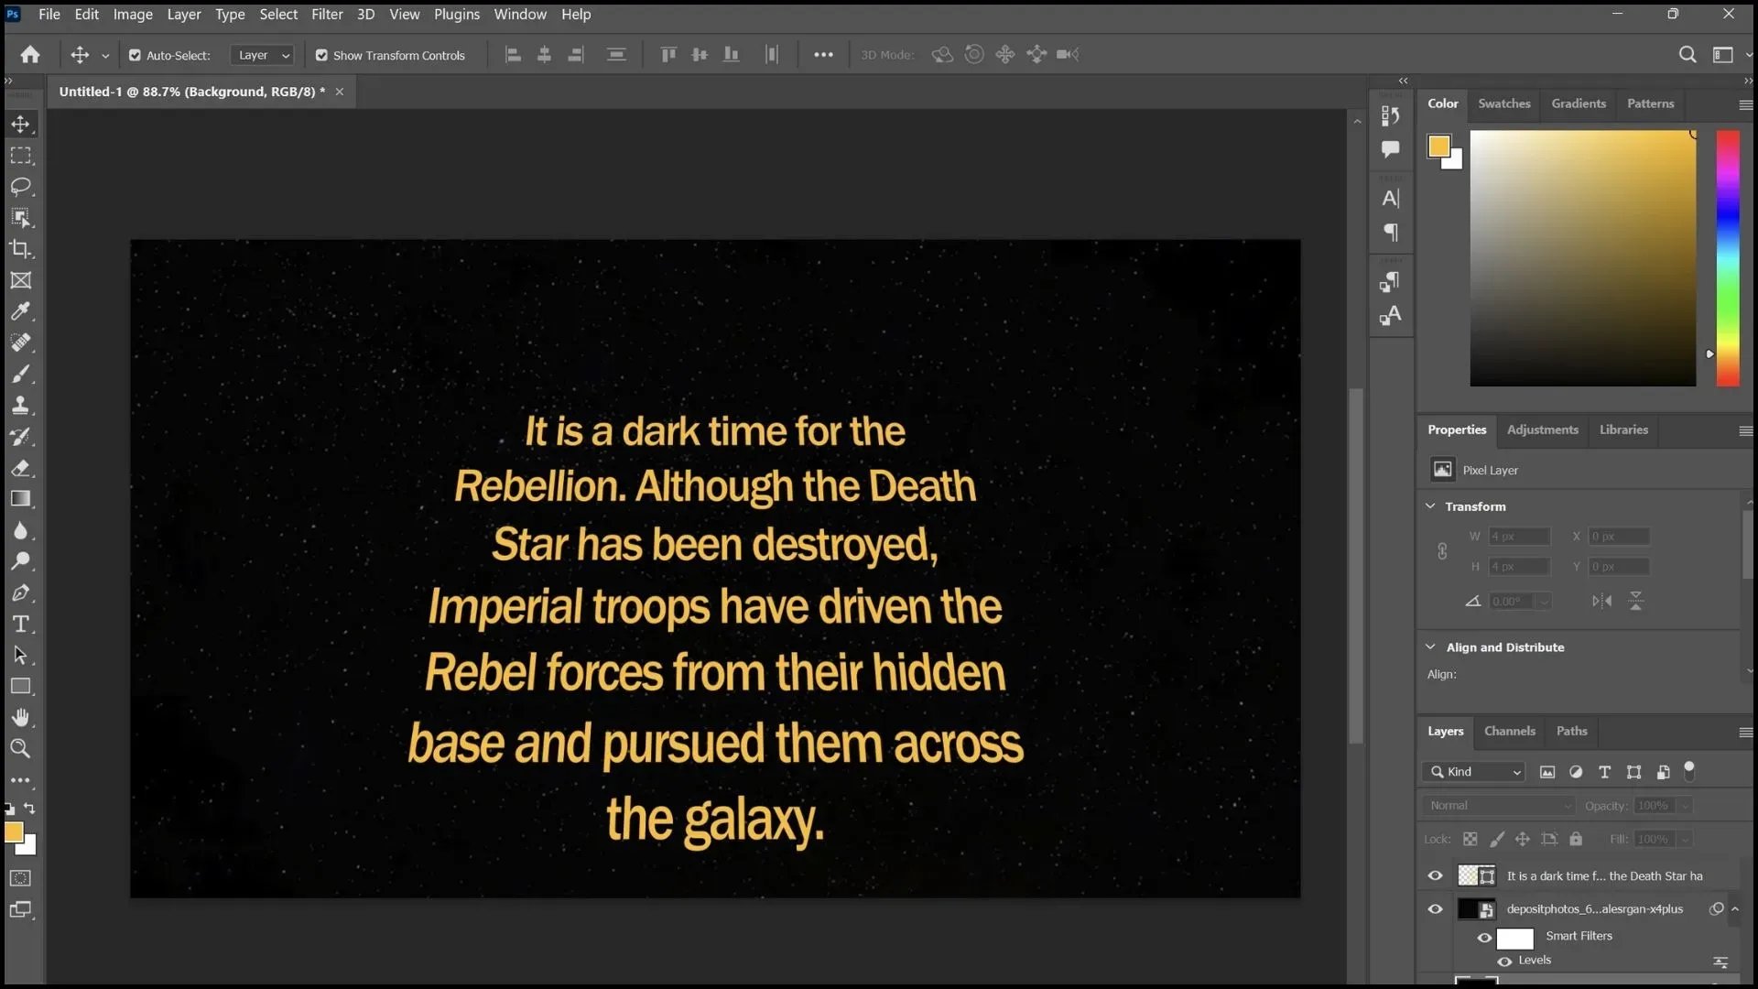Select the Eraser tool

tap(20, 468)
